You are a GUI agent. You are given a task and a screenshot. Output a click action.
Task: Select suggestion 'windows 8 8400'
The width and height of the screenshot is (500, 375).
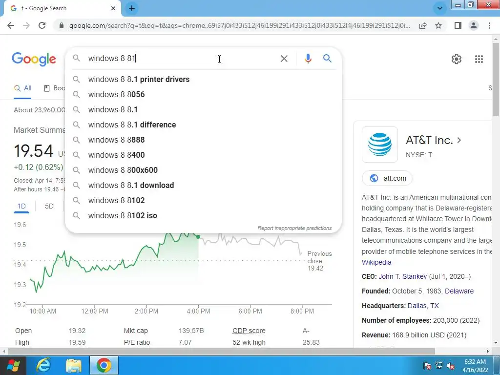pos(203,155)
